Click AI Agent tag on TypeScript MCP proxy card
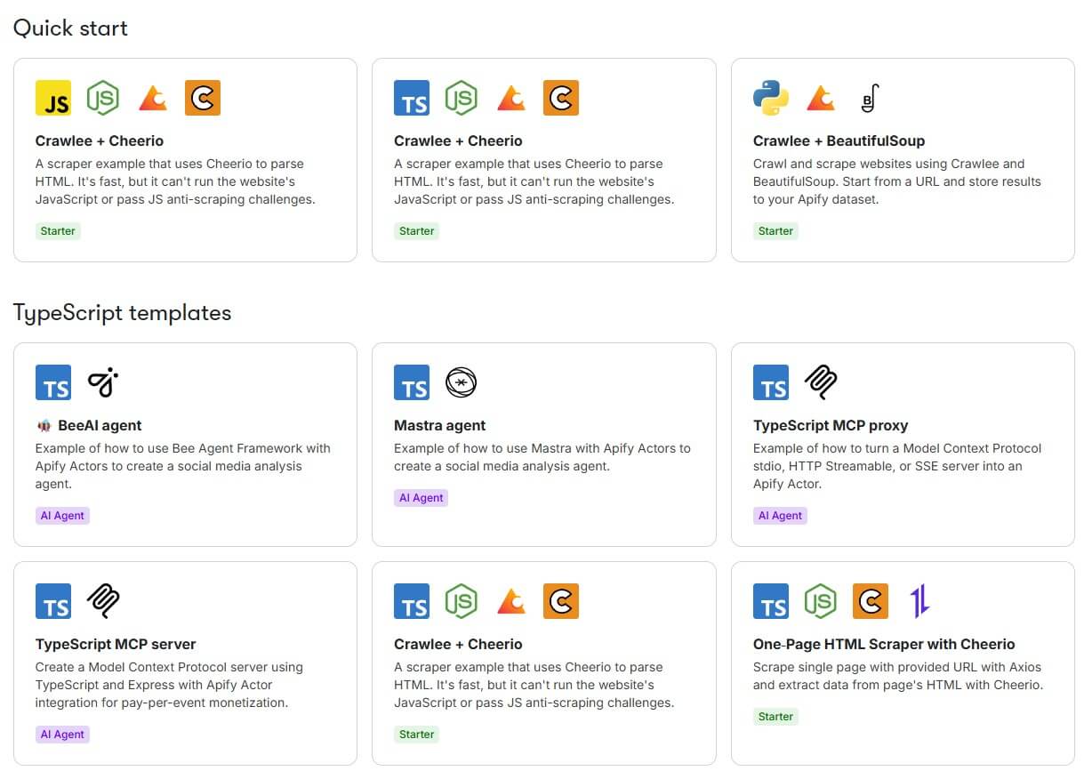Image resolution: width=1092 pixels, height=771 pixels. (x=780, y=516)
